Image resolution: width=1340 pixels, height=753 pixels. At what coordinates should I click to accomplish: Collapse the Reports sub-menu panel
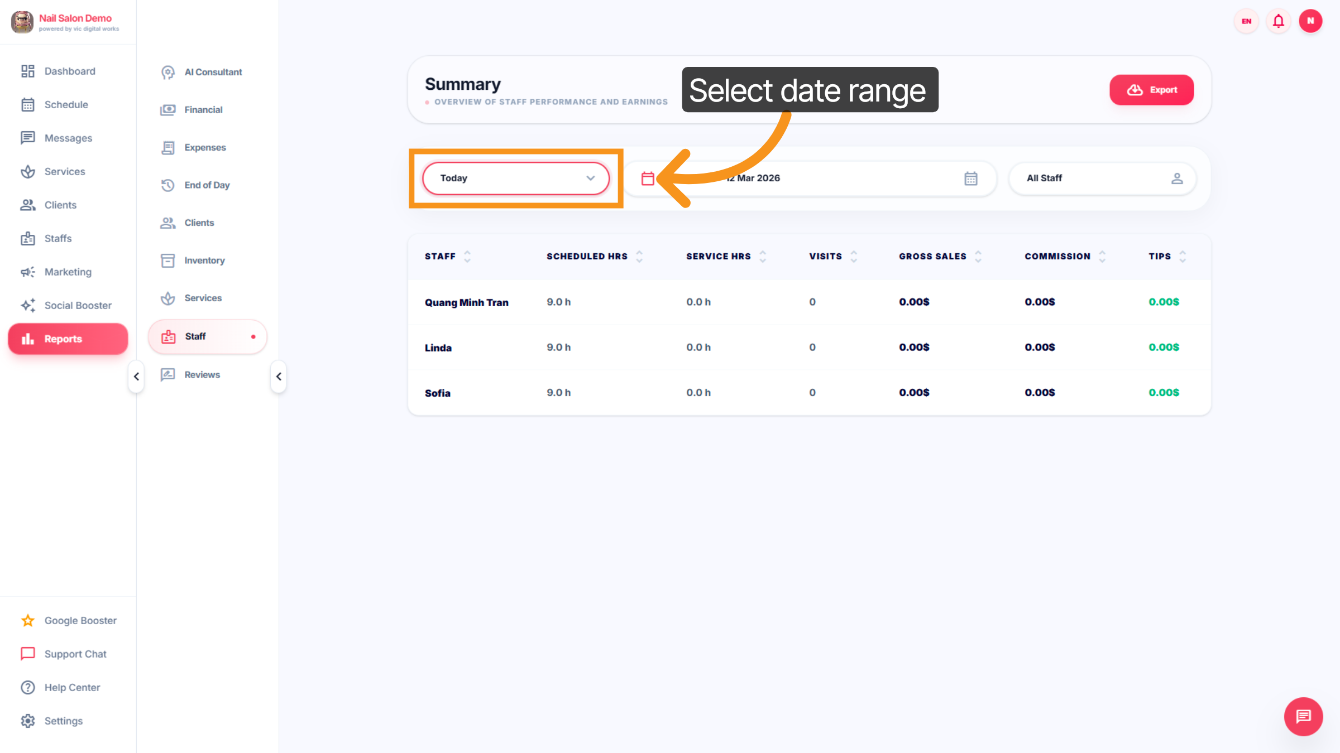tap(278, 376)
